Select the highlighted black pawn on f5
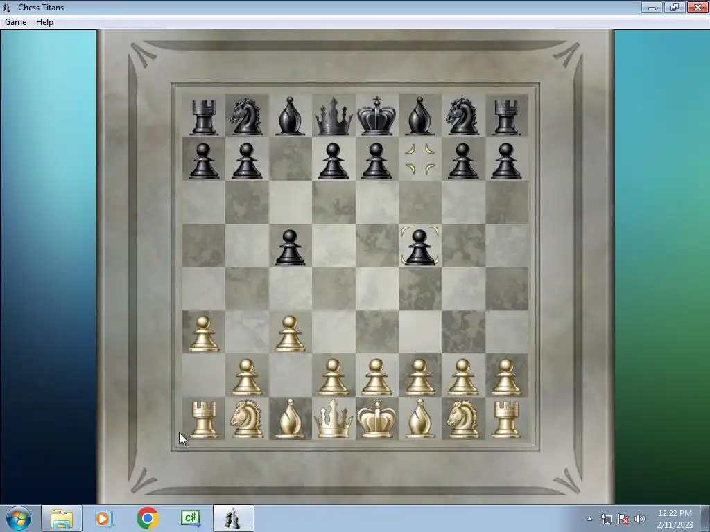The height and width of the screenshot is (532, 710). click(x=419, y=247)
